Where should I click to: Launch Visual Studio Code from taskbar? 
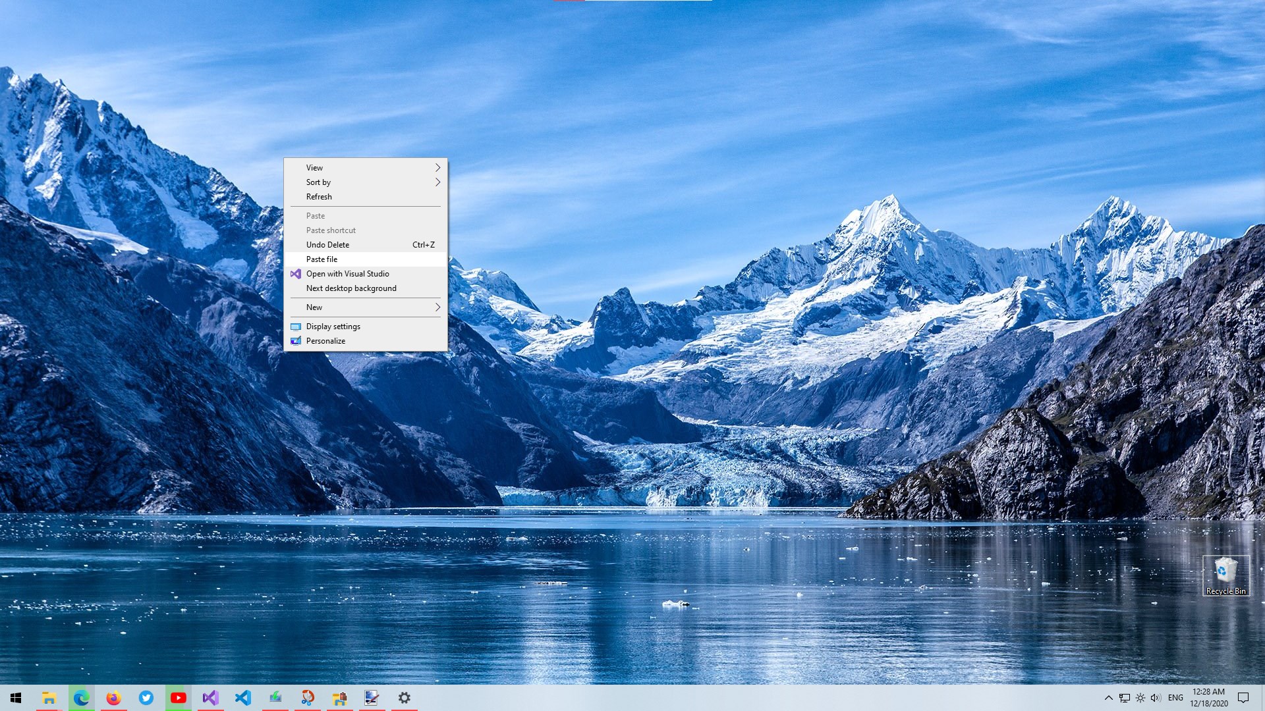pos(242,698)
